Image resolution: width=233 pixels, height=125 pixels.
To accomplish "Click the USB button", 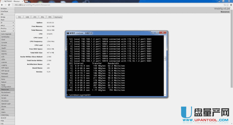I will (x=27, y=17).
